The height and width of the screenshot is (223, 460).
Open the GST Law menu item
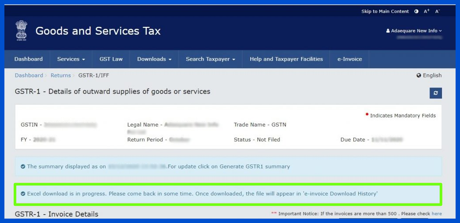tap(111, 59)
